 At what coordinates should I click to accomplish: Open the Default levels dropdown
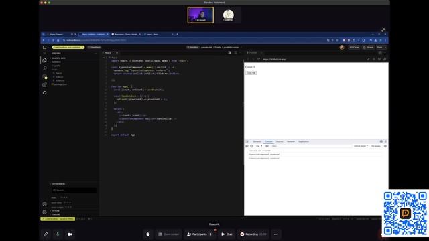coord(361,146)
